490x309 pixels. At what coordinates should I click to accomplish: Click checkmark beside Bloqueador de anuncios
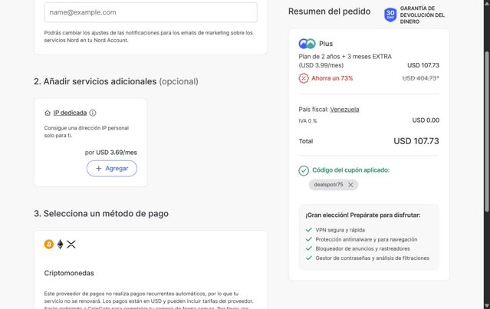309,248
